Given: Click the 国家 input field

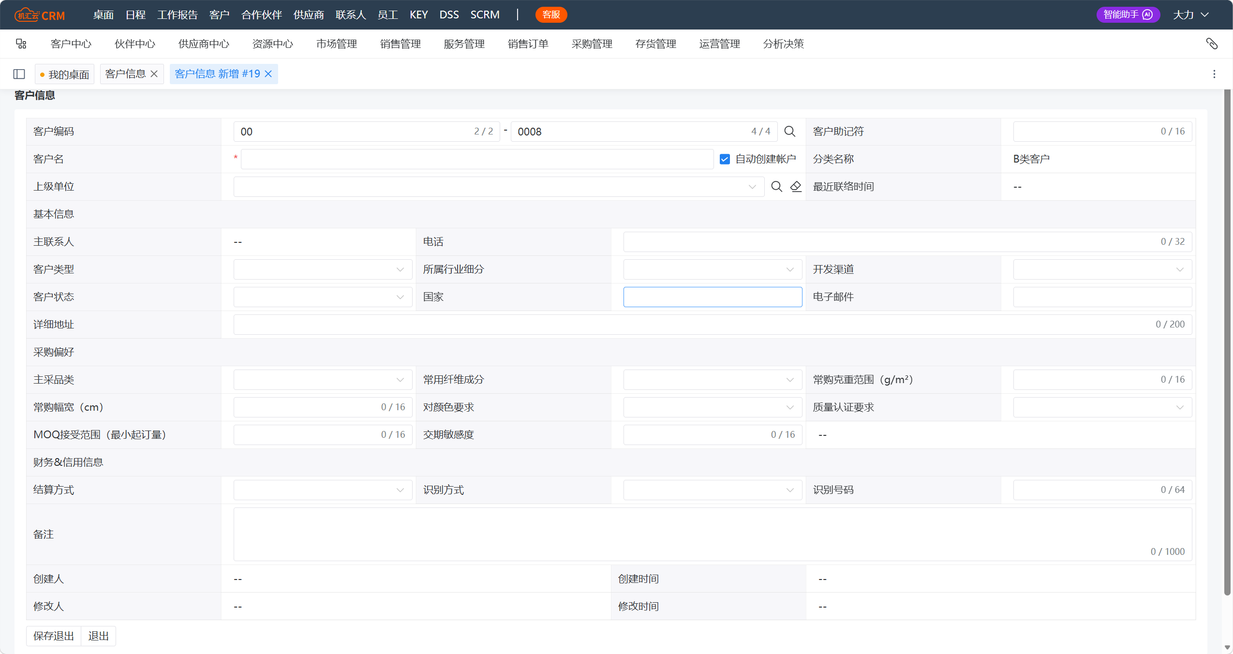Looking at the screenshot, I should pos(713,297).
